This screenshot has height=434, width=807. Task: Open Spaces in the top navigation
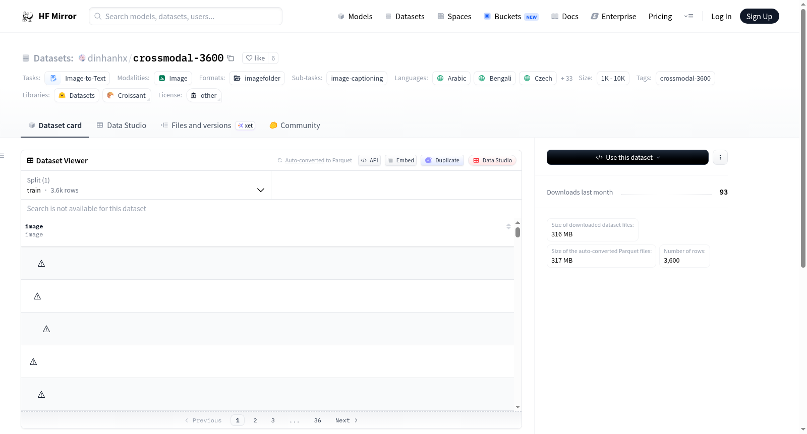[x=454, y=16]
